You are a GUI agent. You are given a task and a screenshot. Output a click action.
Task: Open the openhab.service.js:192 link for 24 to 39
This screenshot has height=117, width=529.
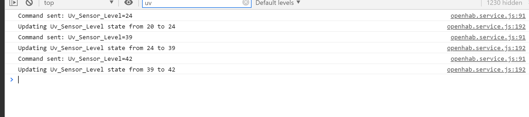[x=486, y=48]
